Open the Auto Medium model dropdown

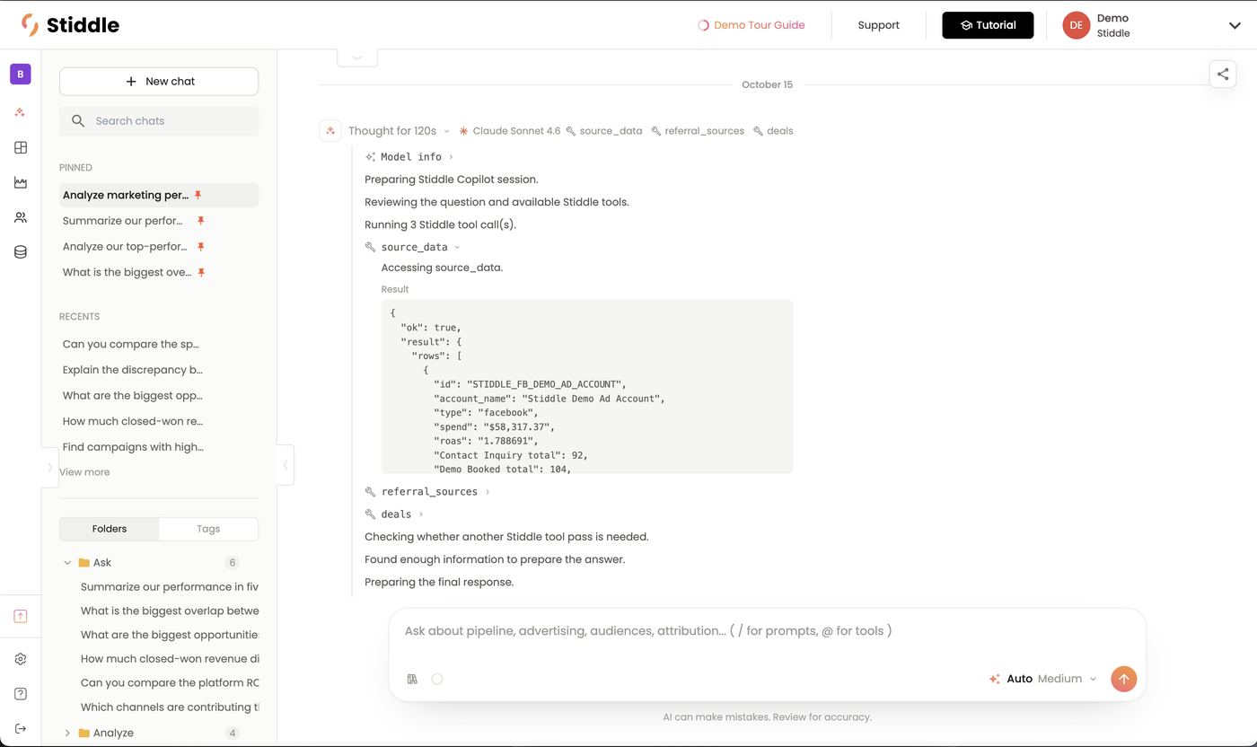tap(1042, 679)
